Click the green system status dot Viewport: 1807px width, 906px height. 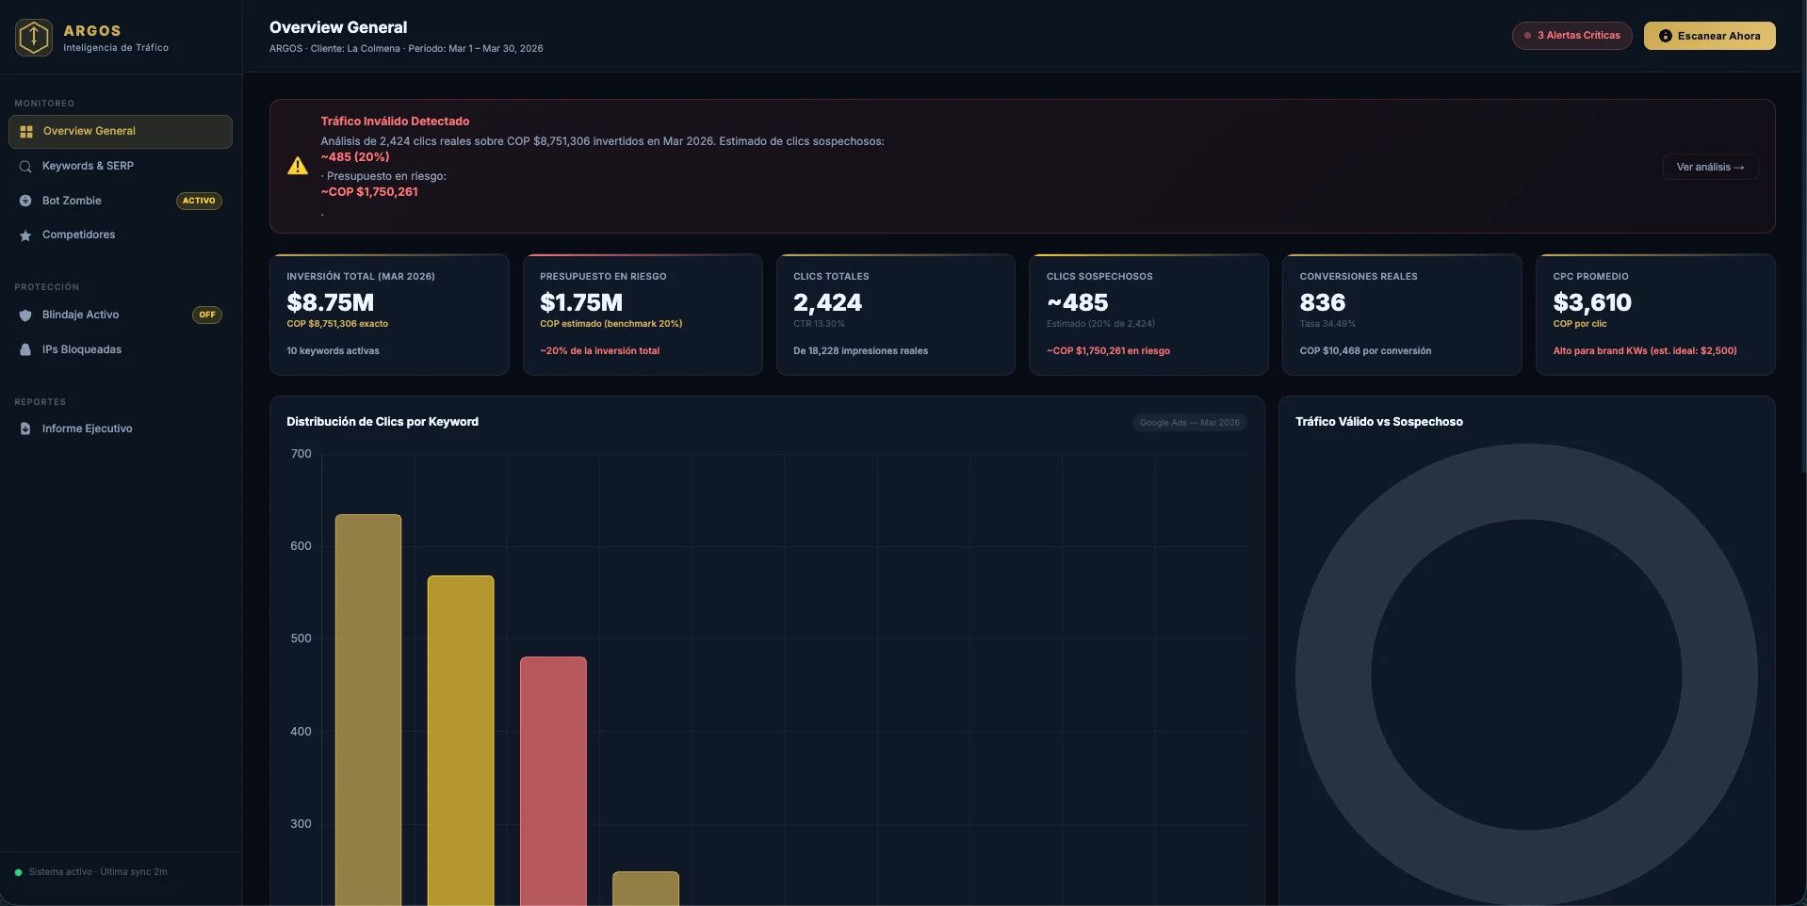pyautogui.click(x=18, y=872)
